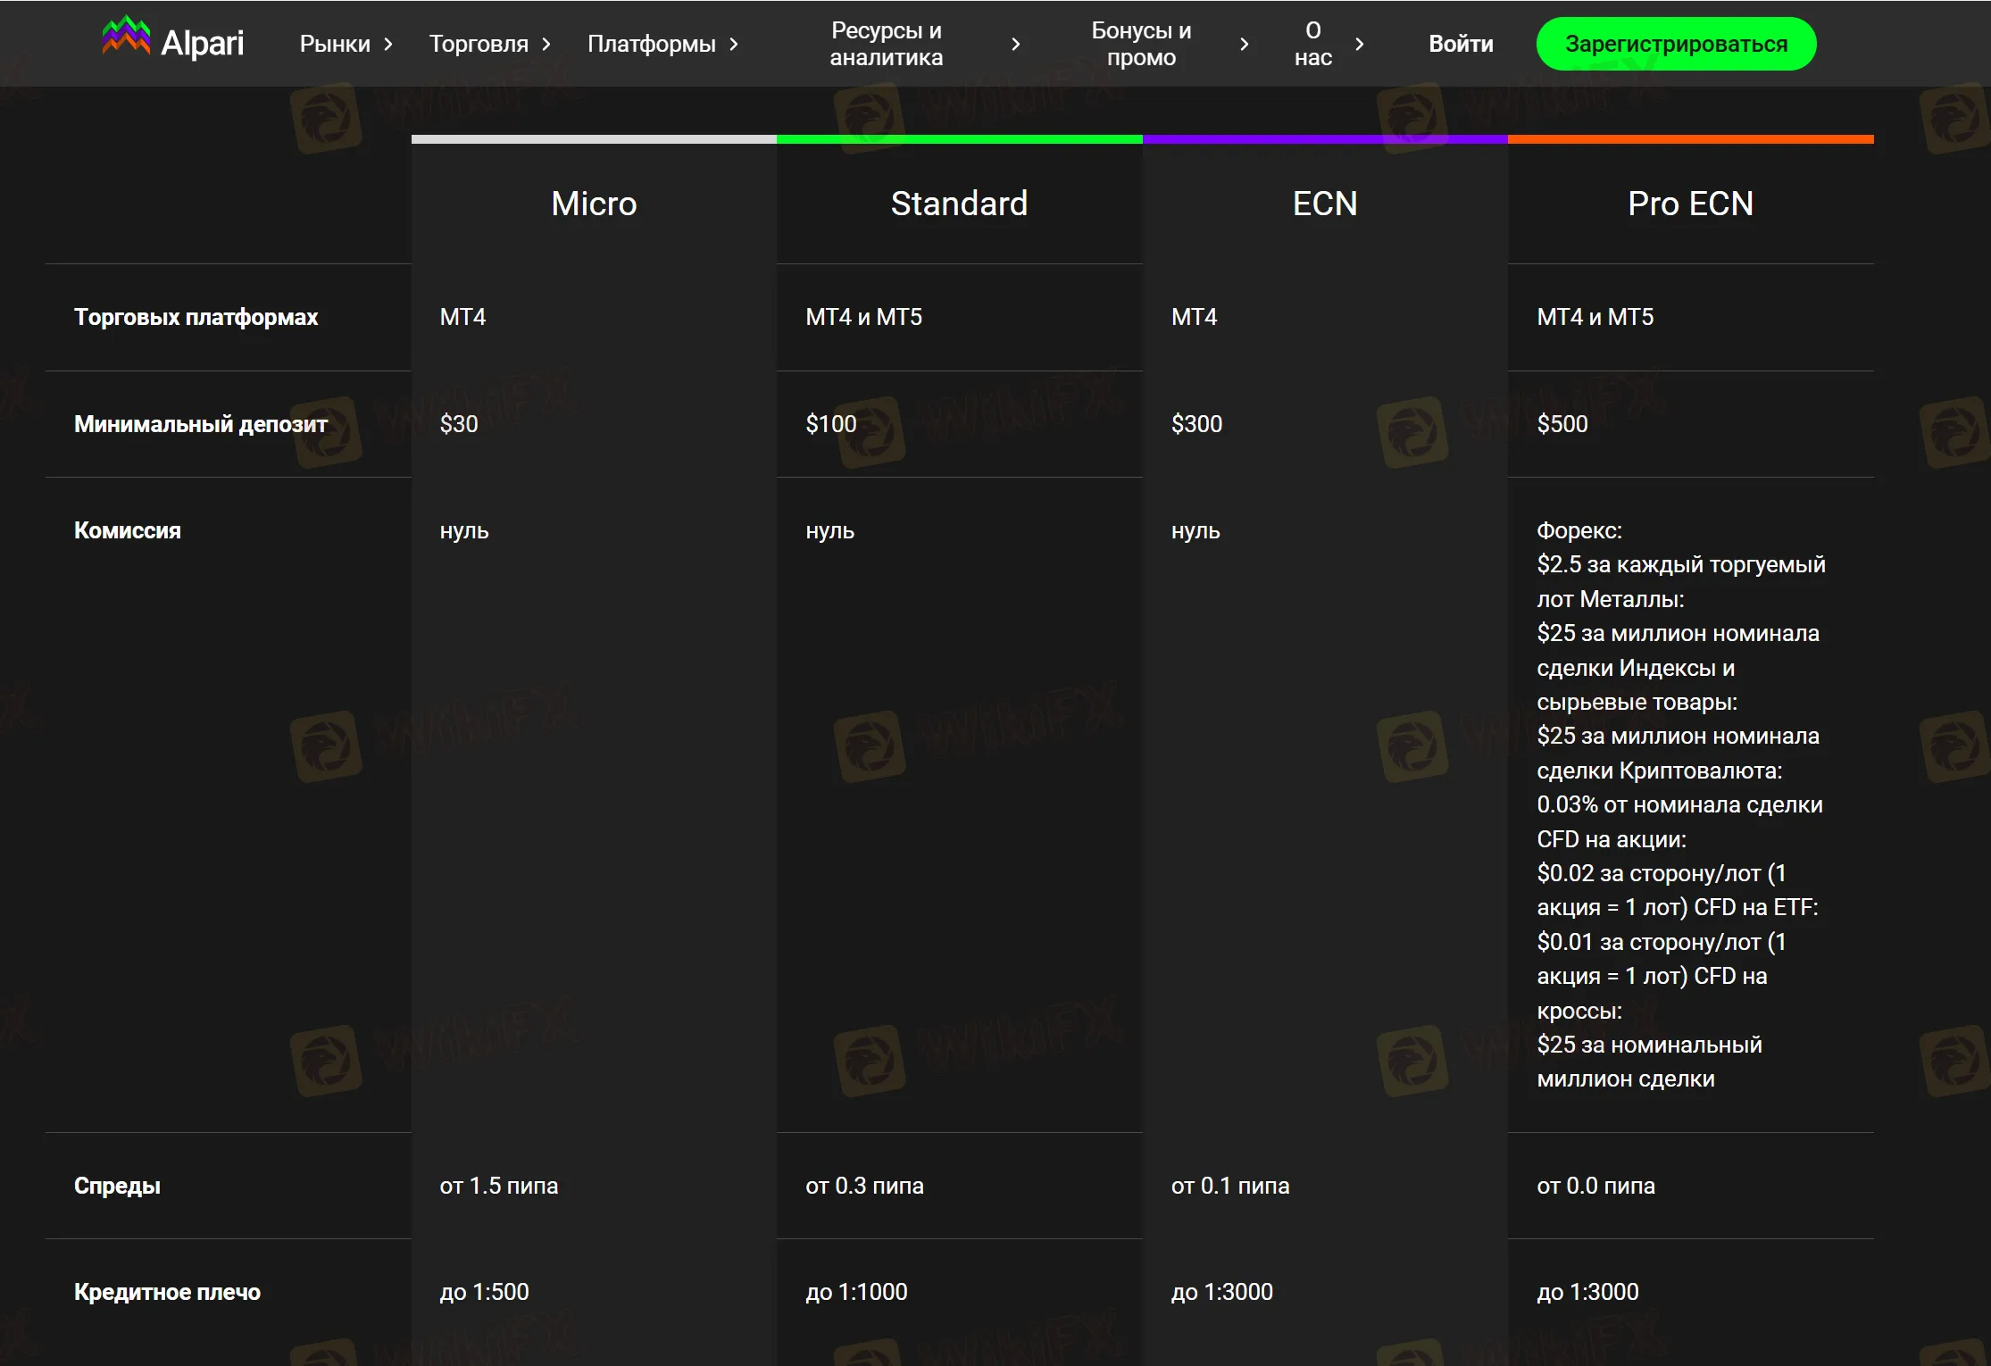Image resolution: width=1991 pixels, height=1366 pixels.
Task: Click the Войти login link
Action: click(1461, 44)
